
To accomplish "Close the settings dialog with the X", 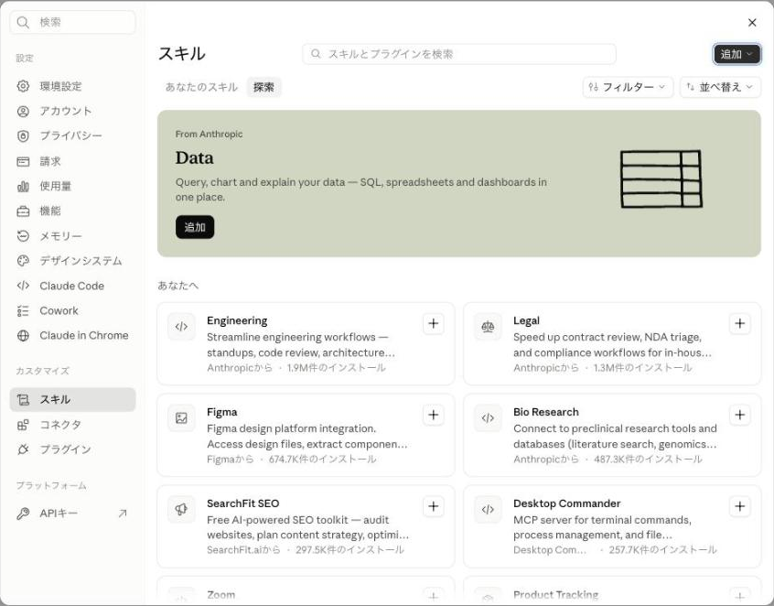I will coord(752,22).
